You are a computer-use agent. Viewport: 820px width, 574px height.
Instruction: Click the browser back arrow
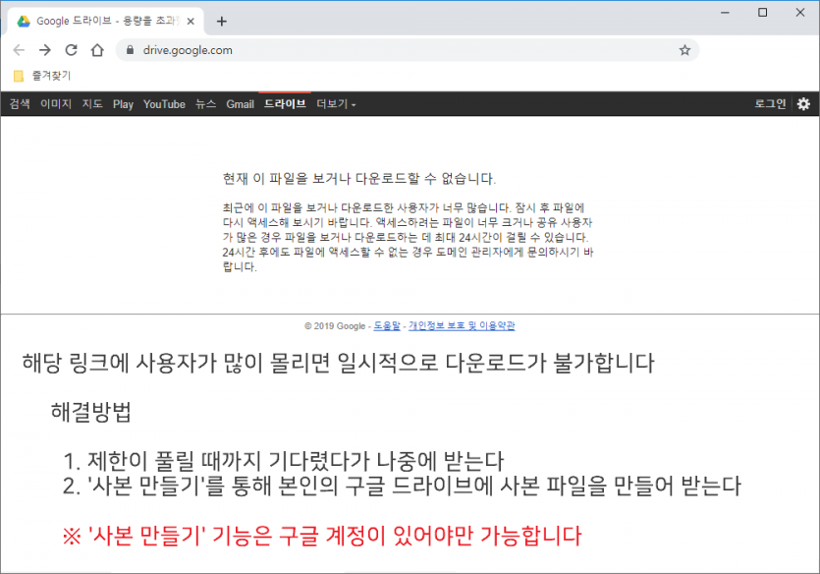click(19, 50)
